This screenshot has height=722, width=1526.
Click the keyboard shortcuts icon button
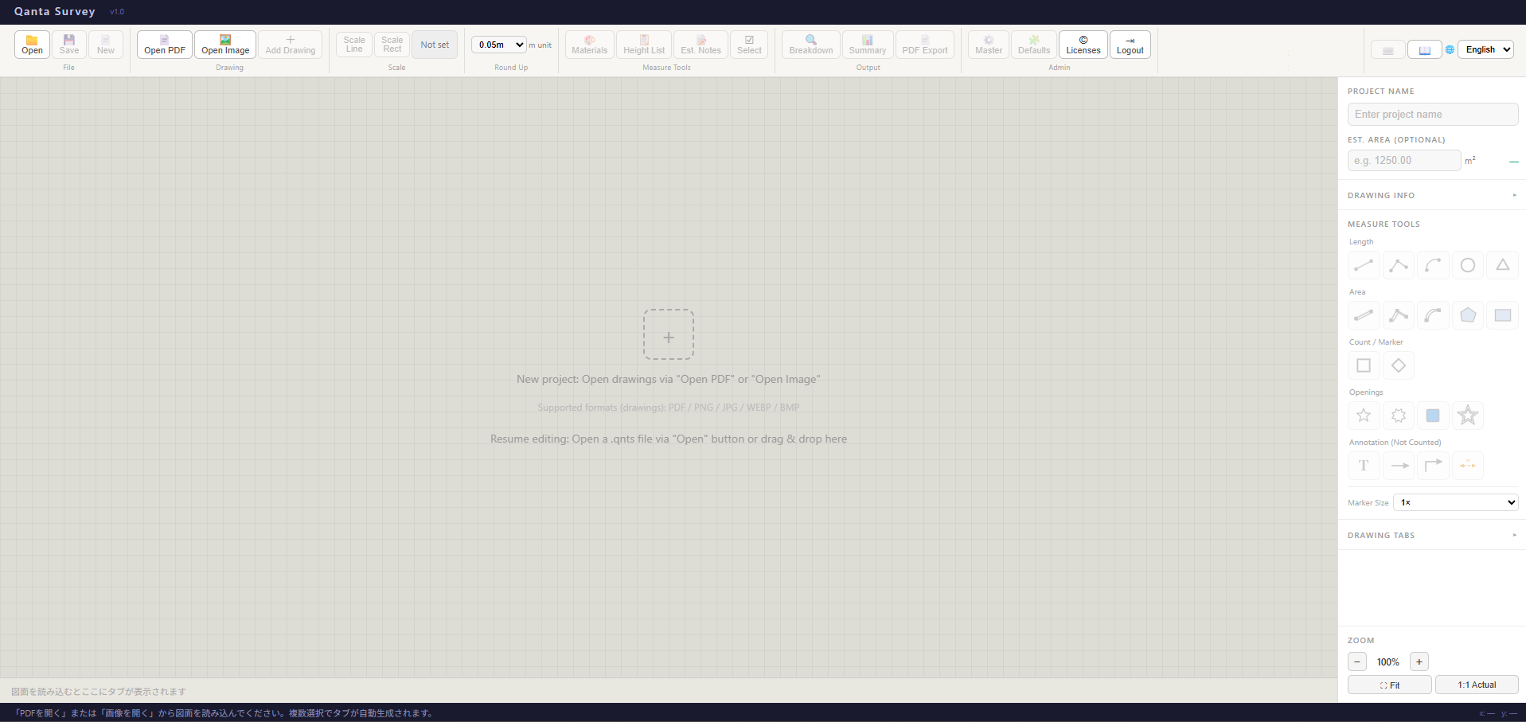1387,49
